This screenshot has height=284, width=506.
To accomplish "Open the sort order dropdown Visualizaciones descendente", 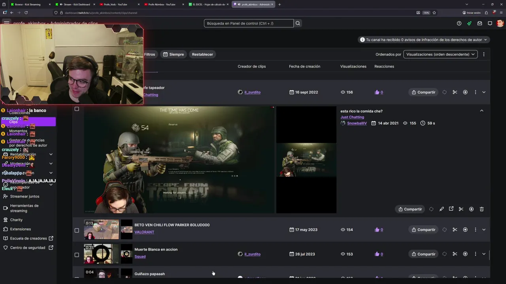I will (x=440, y=54).
